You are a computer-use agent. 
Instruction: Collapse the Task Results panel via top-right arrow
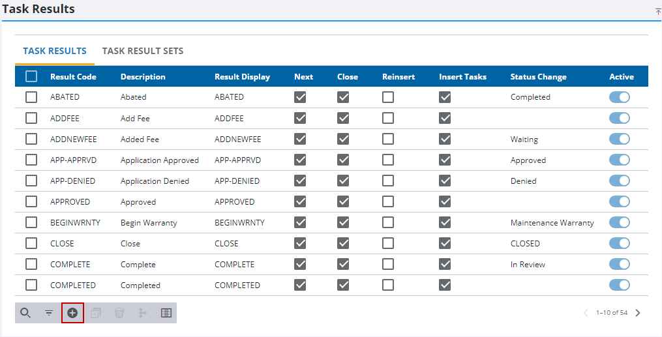(x=657, y=12)
